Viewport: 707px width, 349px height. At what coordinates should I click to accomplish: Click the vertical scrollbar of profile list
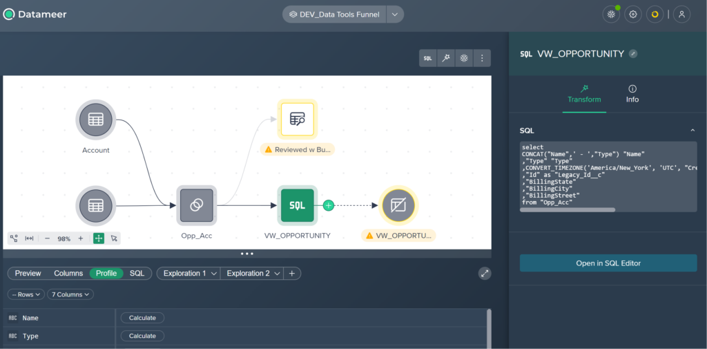pos(489,329)
